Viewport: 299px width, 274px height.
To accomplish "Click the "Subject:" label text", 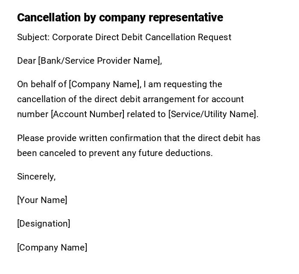I will click(x=33, y=37).
